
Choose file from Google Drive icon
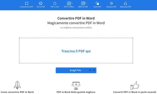[94, 70]
